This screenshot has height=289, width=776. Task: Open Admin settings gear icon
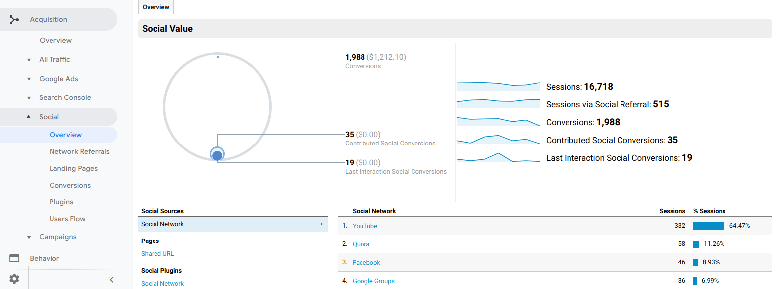(14, 279)
